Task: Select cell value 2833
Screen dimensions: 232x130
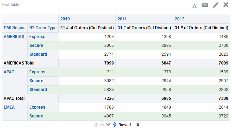Action: [x=109, y=90]
